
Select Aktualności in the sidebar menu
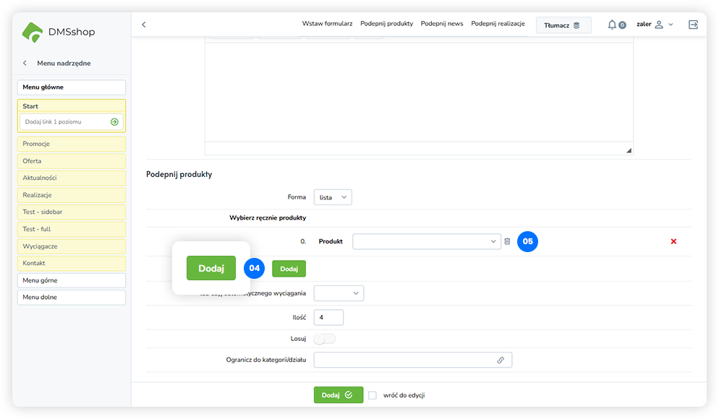[72, 178]
